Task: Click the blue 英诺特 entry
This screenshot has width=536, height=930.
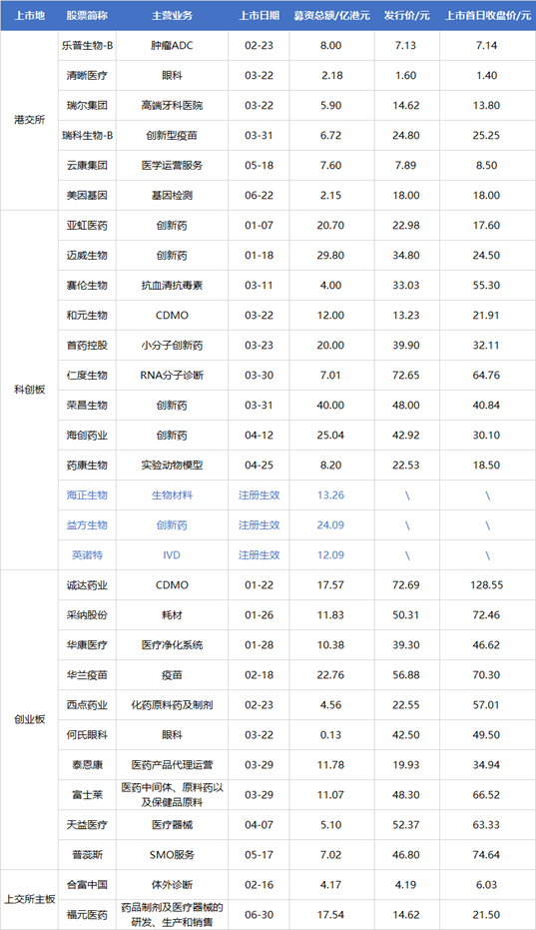Action: click(87, 555)
